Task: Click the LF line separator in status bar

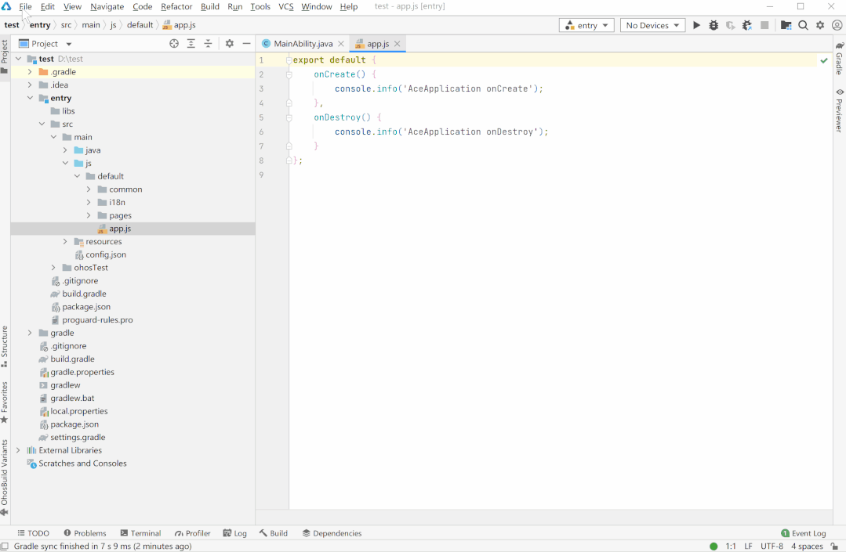Action: coord(748,546)
